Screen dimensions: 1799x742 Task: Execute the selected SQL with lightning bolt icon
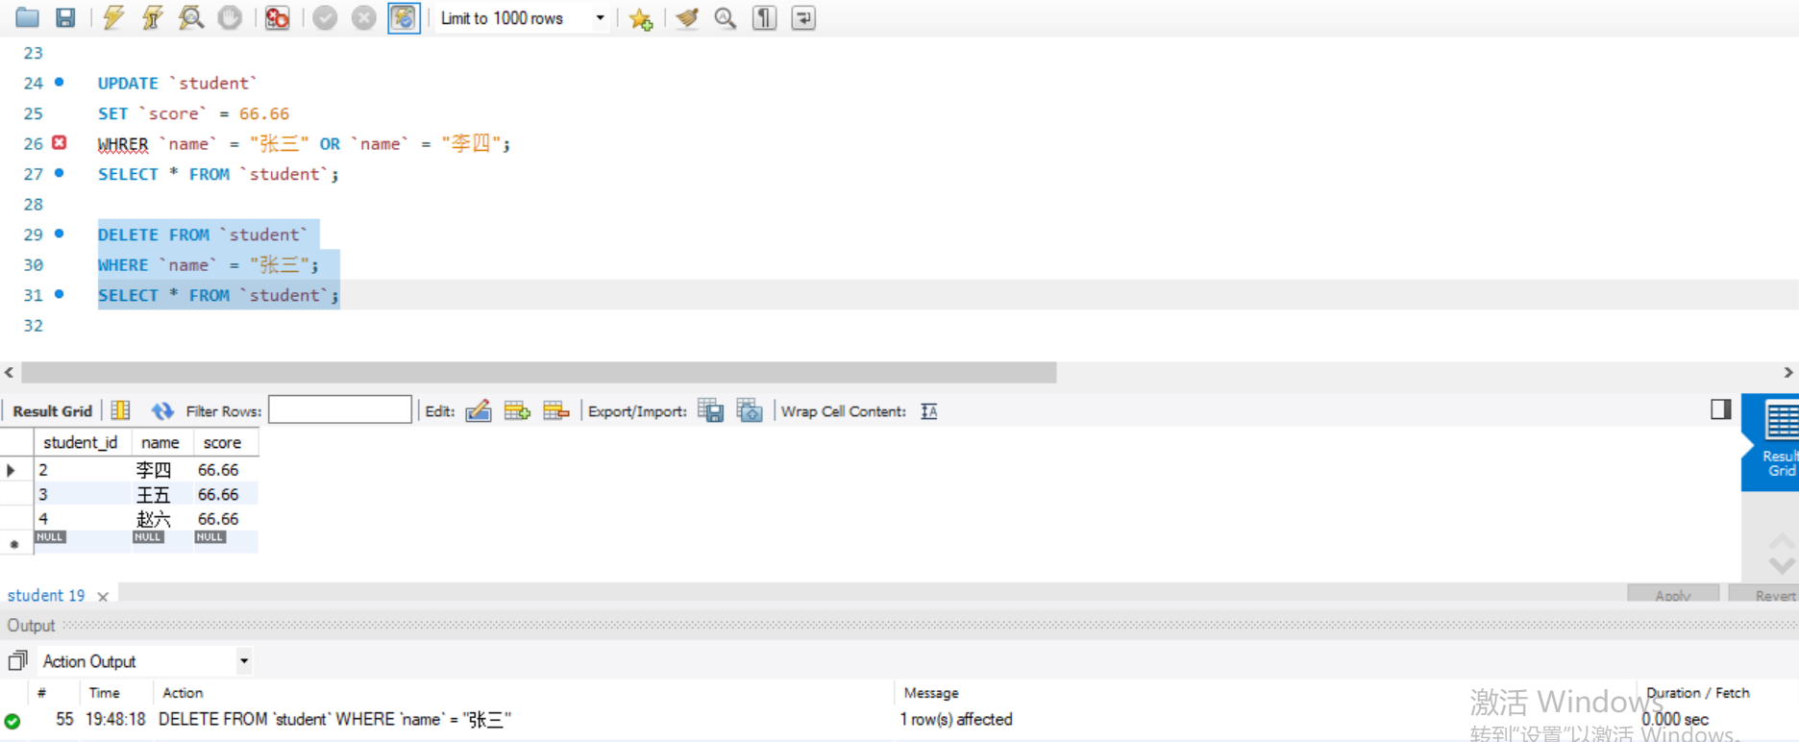click(x=113, y=17)
